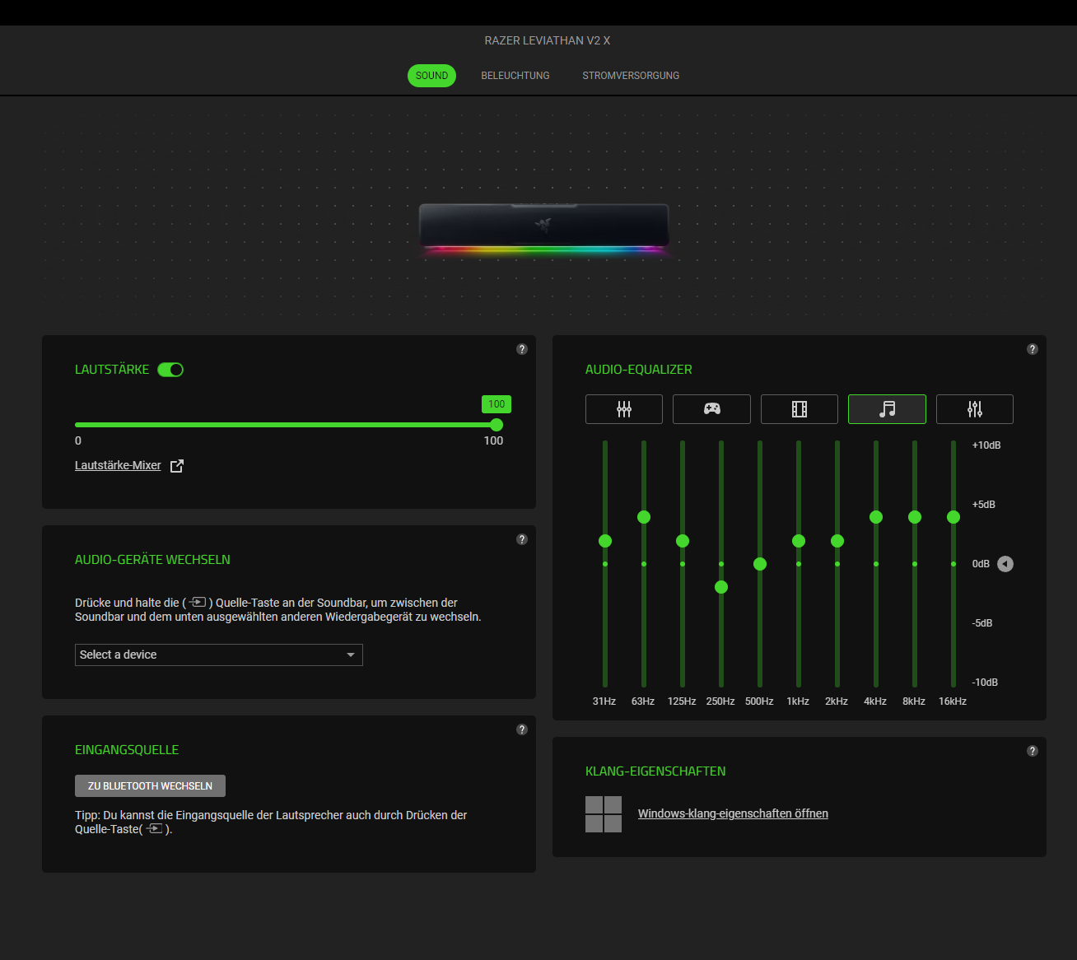Click the volume slider handle at 100

[497, 425]
